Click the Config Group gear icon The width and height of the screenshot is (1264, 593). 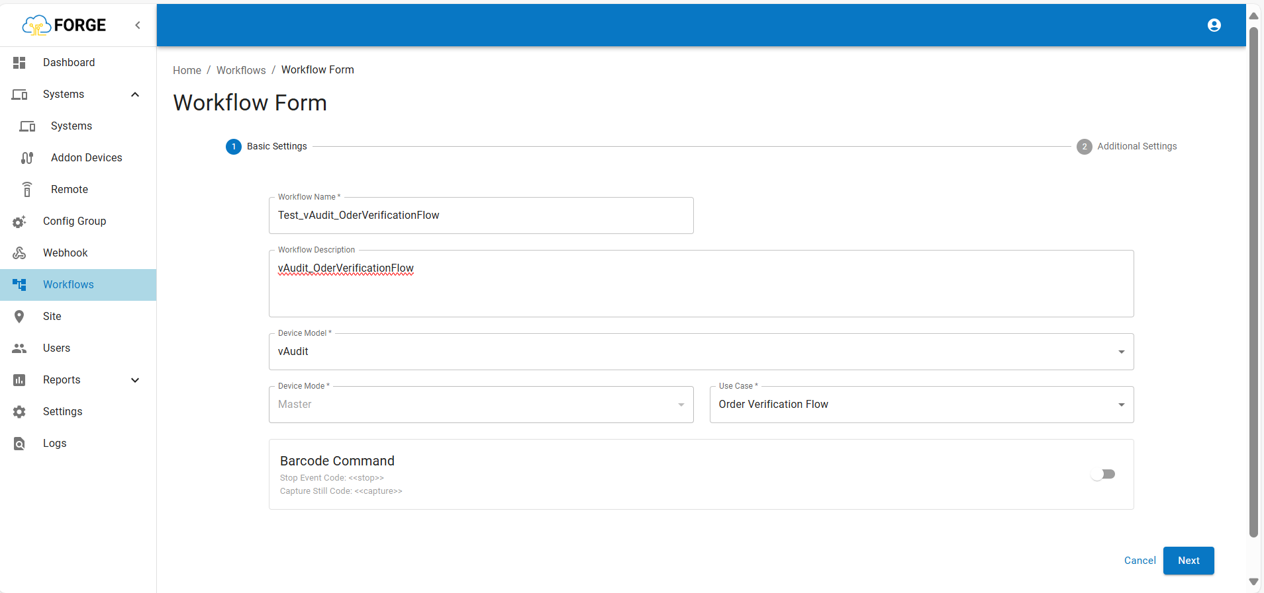click(19, 221)
